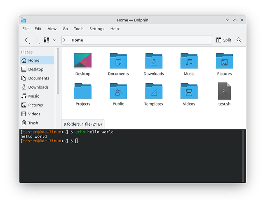Toggle Split view mode
Screen dimensions: 265x206
(x=224, y=40)
